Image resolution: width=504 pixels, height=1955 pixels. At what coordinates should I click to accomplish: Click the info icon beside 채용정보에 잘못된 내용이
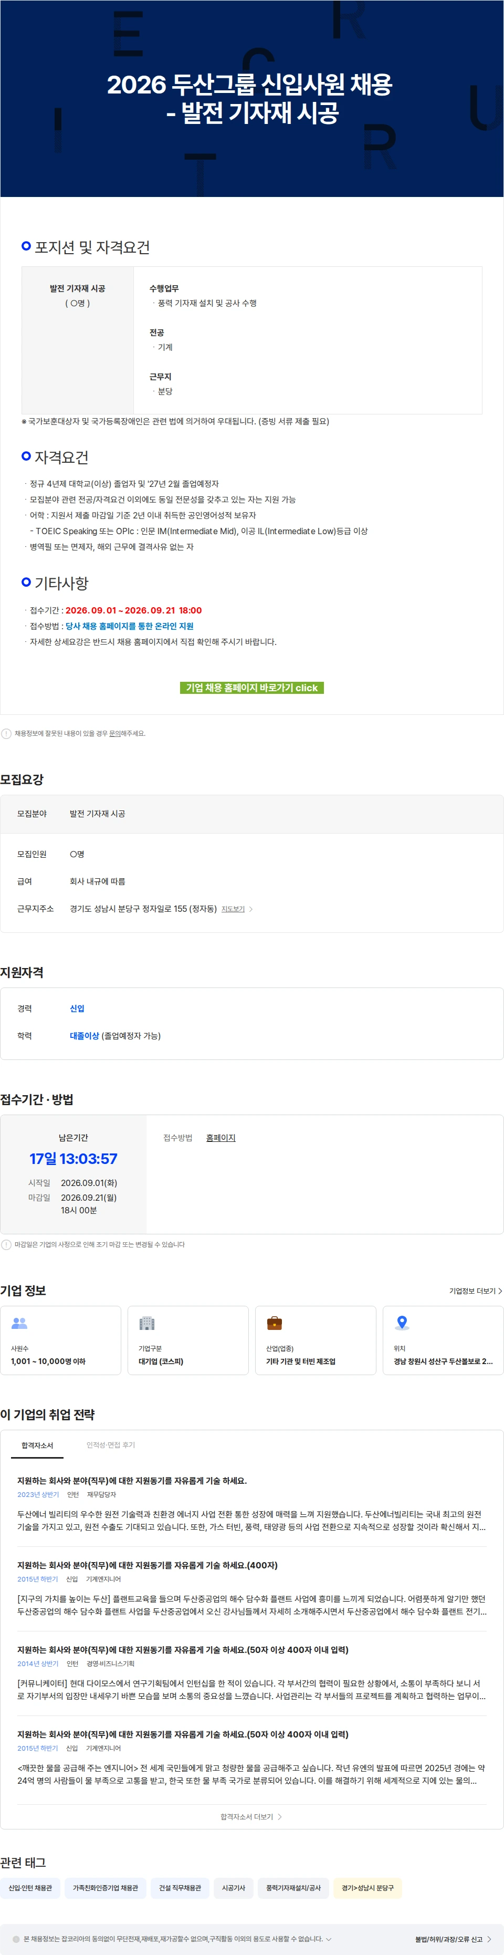pyautogui.click(x=6, y=733)
